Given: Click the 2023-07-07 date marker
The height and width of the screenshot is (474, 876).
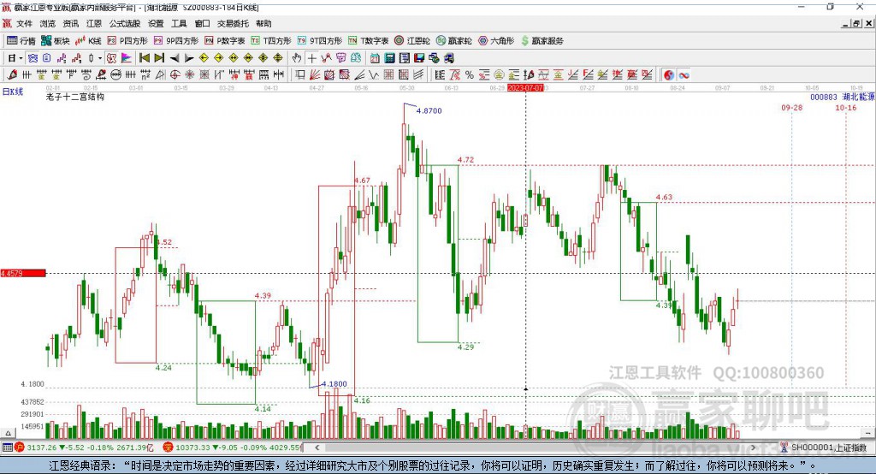Looking at the screenshot, I should pos(525,88).
